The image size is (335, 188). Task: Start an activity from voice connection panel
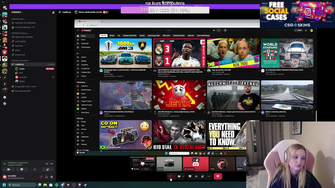[x=35, y=169]
